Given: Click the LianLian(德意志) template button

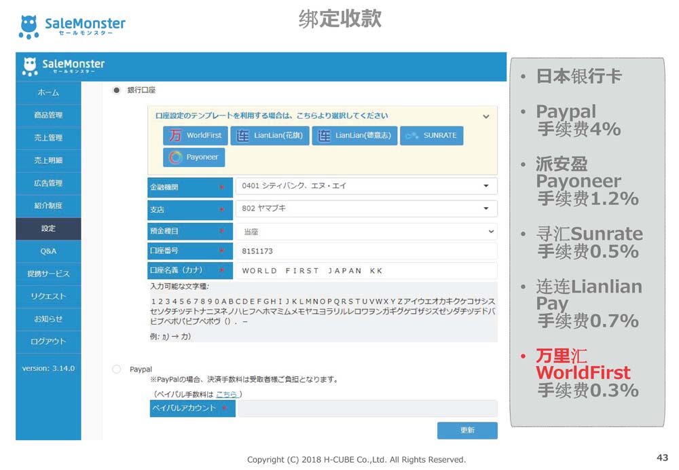Looking at the screenshot, I should pyautogui.click(x=354, y=136).
